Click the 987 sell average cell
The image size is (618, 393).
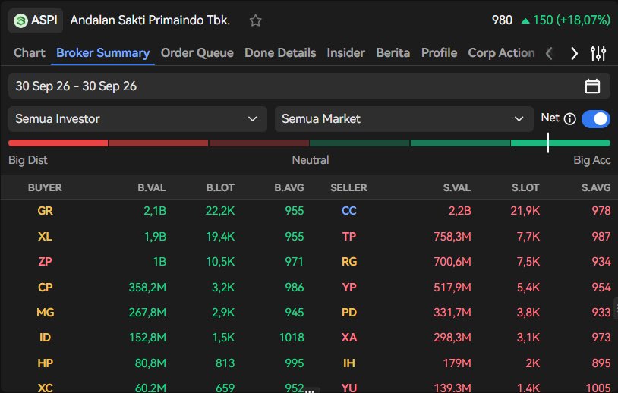601,237
